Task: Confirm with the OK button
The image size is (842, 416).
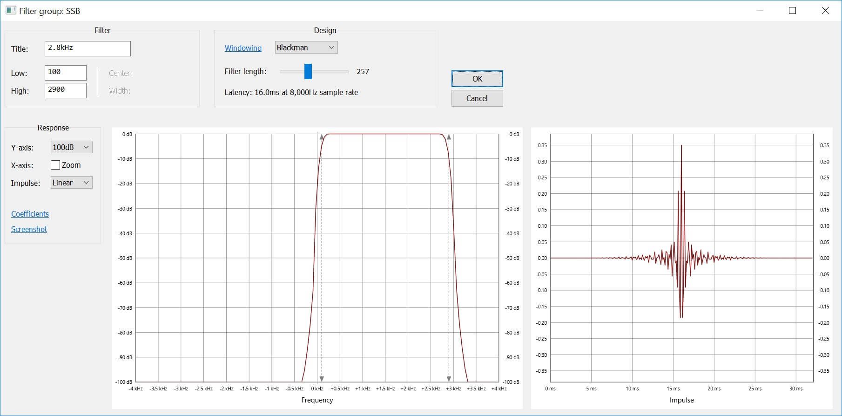Action: tap(477, 79)
